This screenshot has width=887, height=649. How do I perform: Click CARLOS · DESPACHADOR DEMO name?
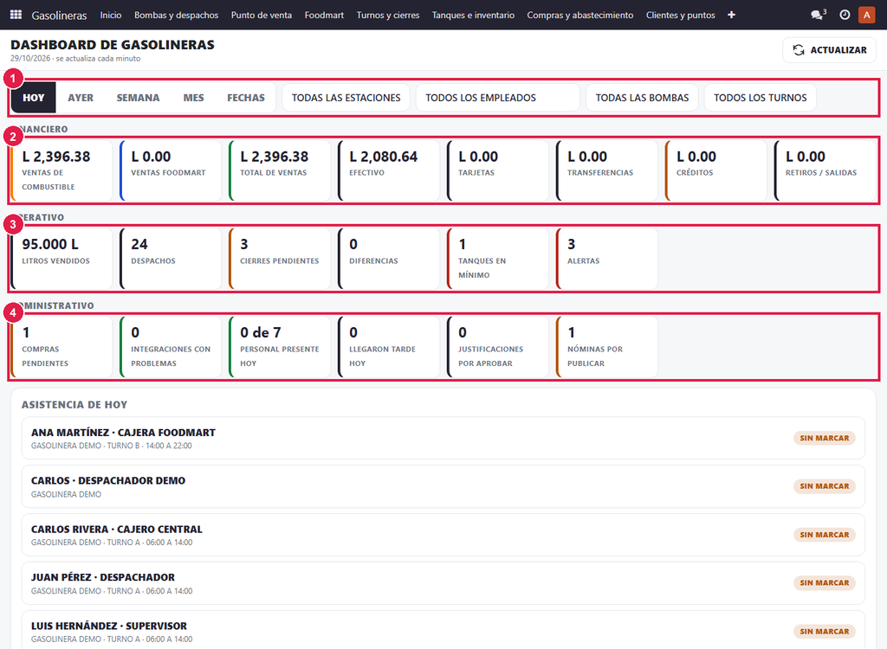[x=108, y=480]
